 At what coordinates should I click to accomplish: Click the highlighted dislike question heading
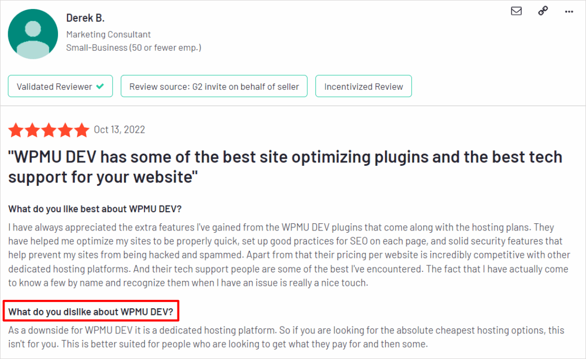coord(91,312)
